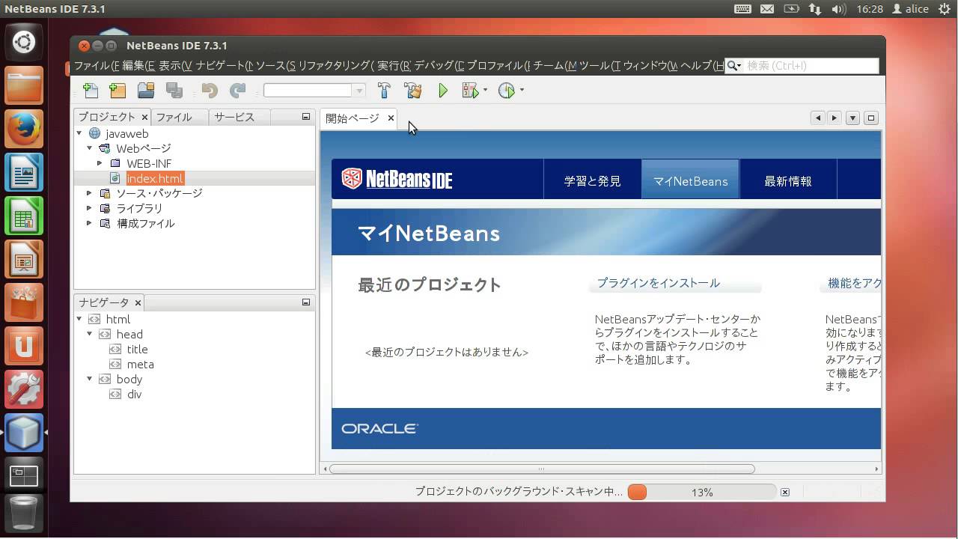Screen dimensions: 958x539
Task: Expand the 構成ファイル node
Action: click(90, 223)
